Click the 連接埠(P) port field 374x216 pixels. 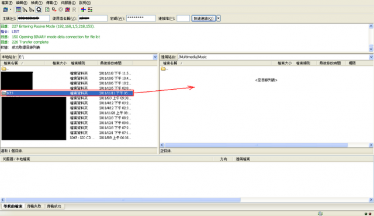click(183, 18)
